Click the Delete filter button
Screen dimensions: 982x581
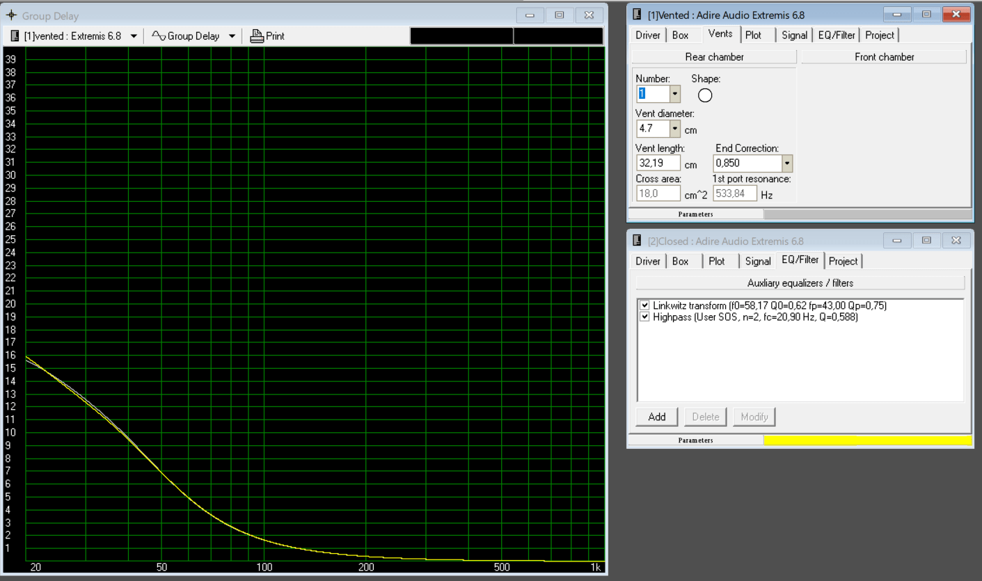click(706, 417)
